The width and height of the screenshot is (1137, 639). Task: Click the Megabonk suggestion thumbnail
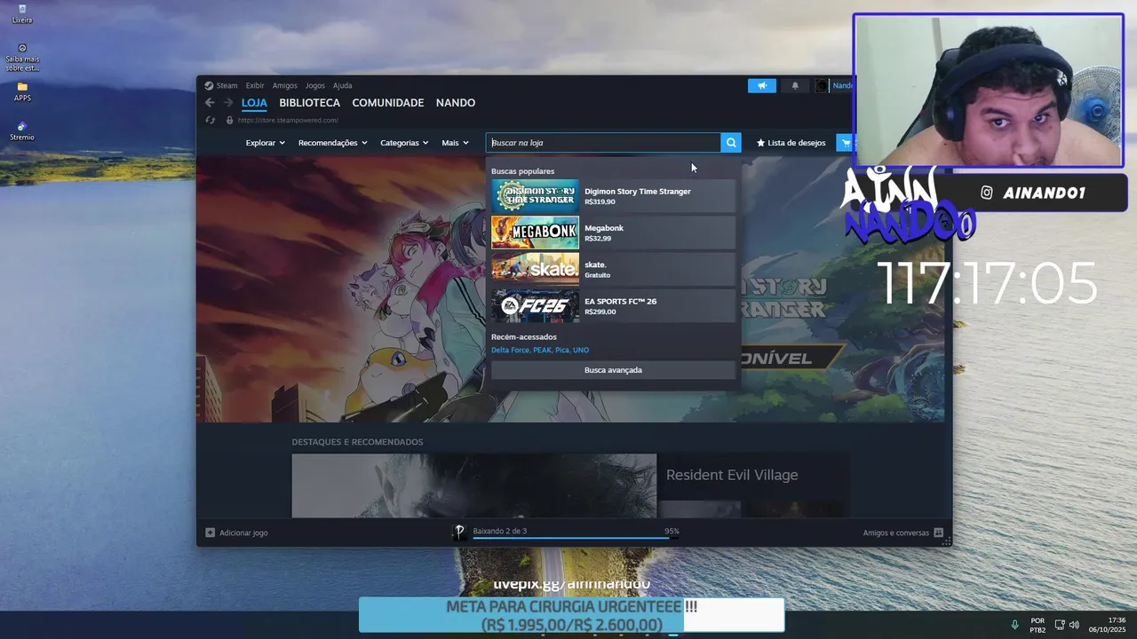(535, 233)
